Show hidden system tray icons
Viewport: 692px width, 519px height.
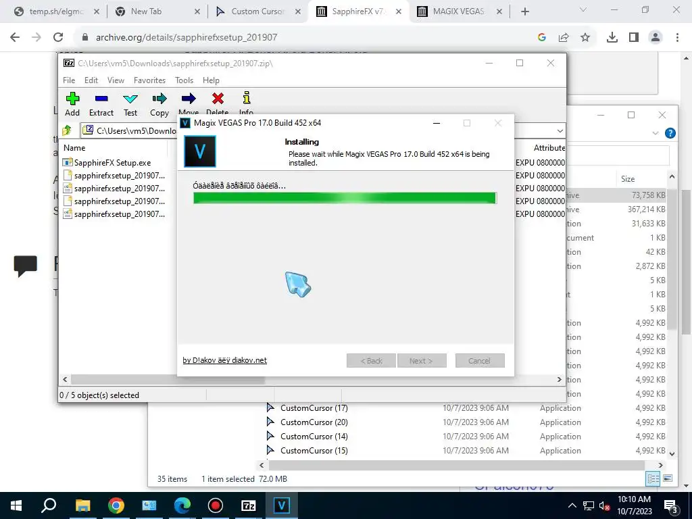point(572,505)
